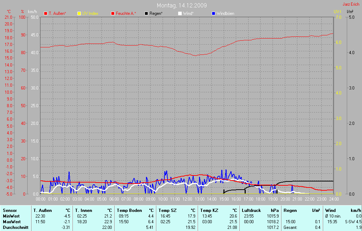Click the Durchschnitt row label
Viewport: 362px width, 231px height.
coord(16,227)
